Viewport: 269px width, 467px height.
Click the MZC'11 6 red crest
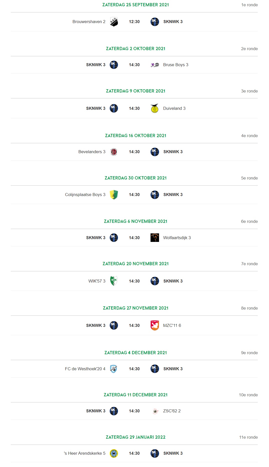[x=155, y=325]
